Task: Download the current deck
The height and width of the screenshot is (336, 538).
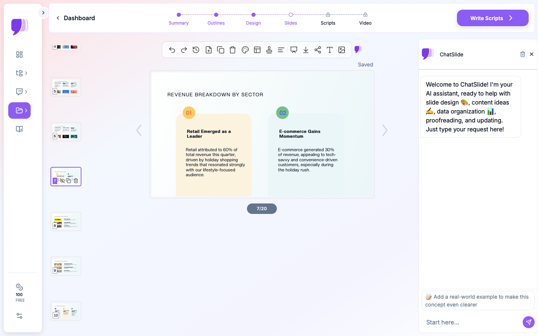Action: [x=306, y=50]
